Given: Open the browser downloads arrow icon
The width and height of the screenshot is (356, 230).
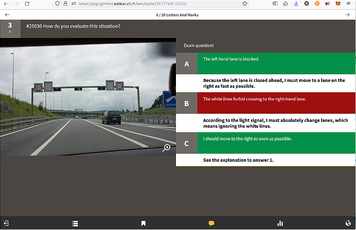Looking at the screenshot, I should tap(296, 4).
